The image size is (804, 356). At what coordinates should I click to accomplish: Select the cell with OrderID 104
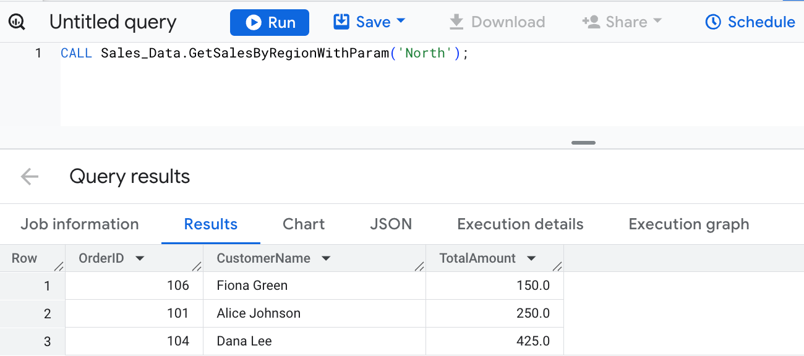[134, 341]
